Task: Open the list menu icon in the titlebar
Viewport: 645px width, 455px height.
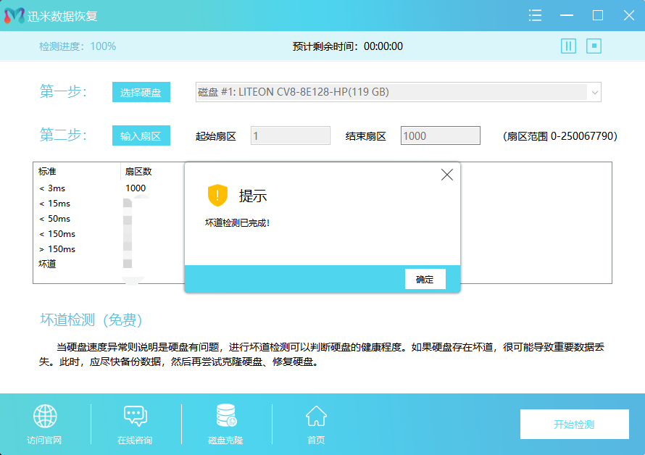Action: tap(535, 14)
